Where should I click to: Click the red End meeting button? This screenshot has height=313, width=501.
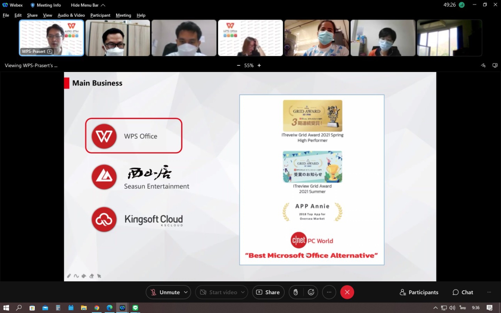click(347, 292)
